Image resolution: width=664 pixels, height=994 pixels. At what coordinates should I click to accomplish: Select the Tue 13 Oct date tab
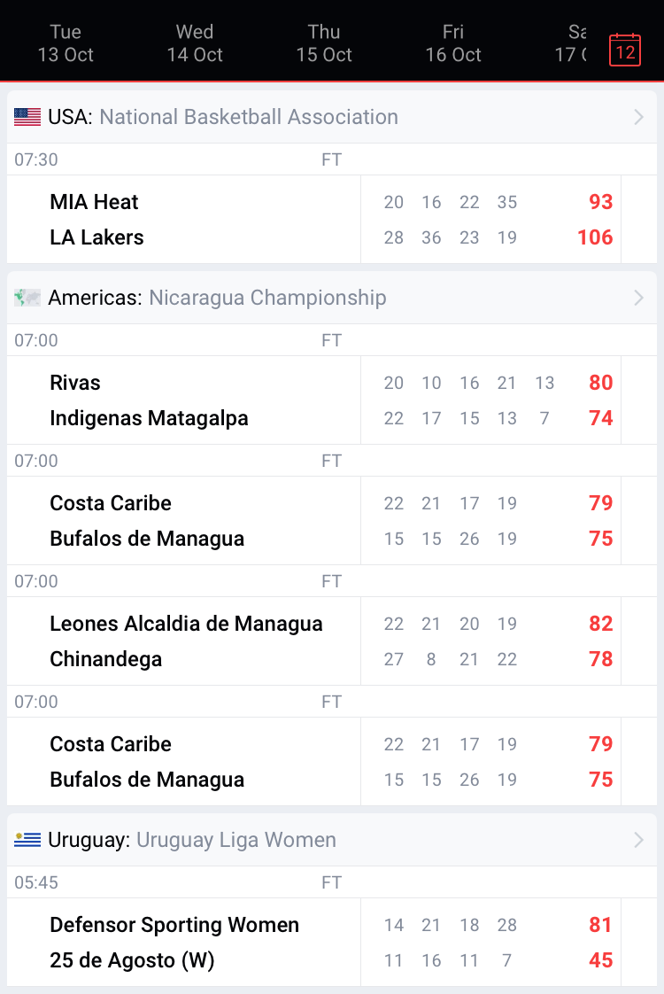tap(66, 43)
